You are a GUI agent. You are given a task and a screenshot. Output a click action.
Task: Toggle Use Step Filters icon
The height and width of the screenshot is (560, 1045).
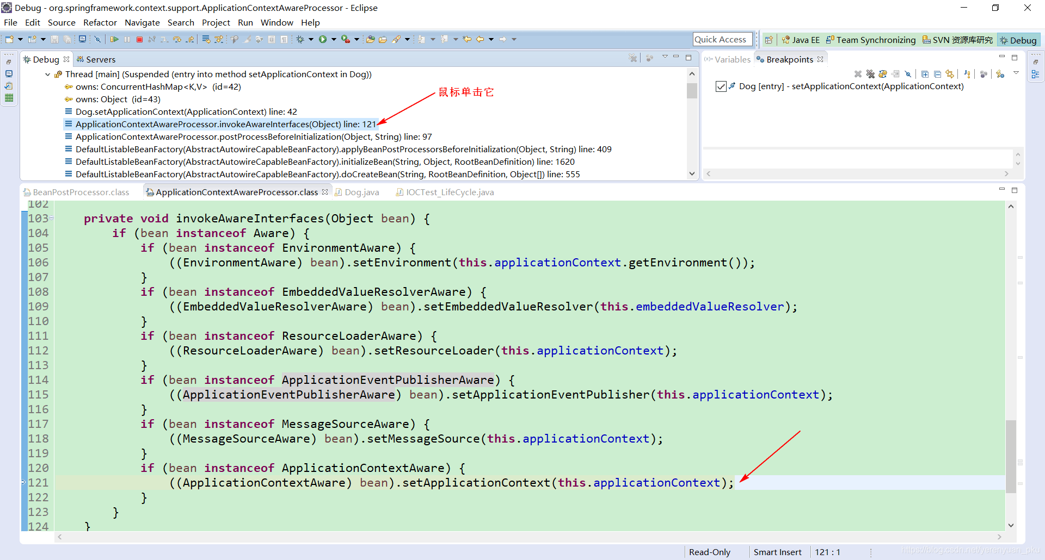click(218, 39)
